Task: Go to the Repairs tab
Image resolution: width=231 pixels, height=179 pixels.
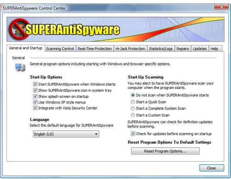Action: pos(182,49)
